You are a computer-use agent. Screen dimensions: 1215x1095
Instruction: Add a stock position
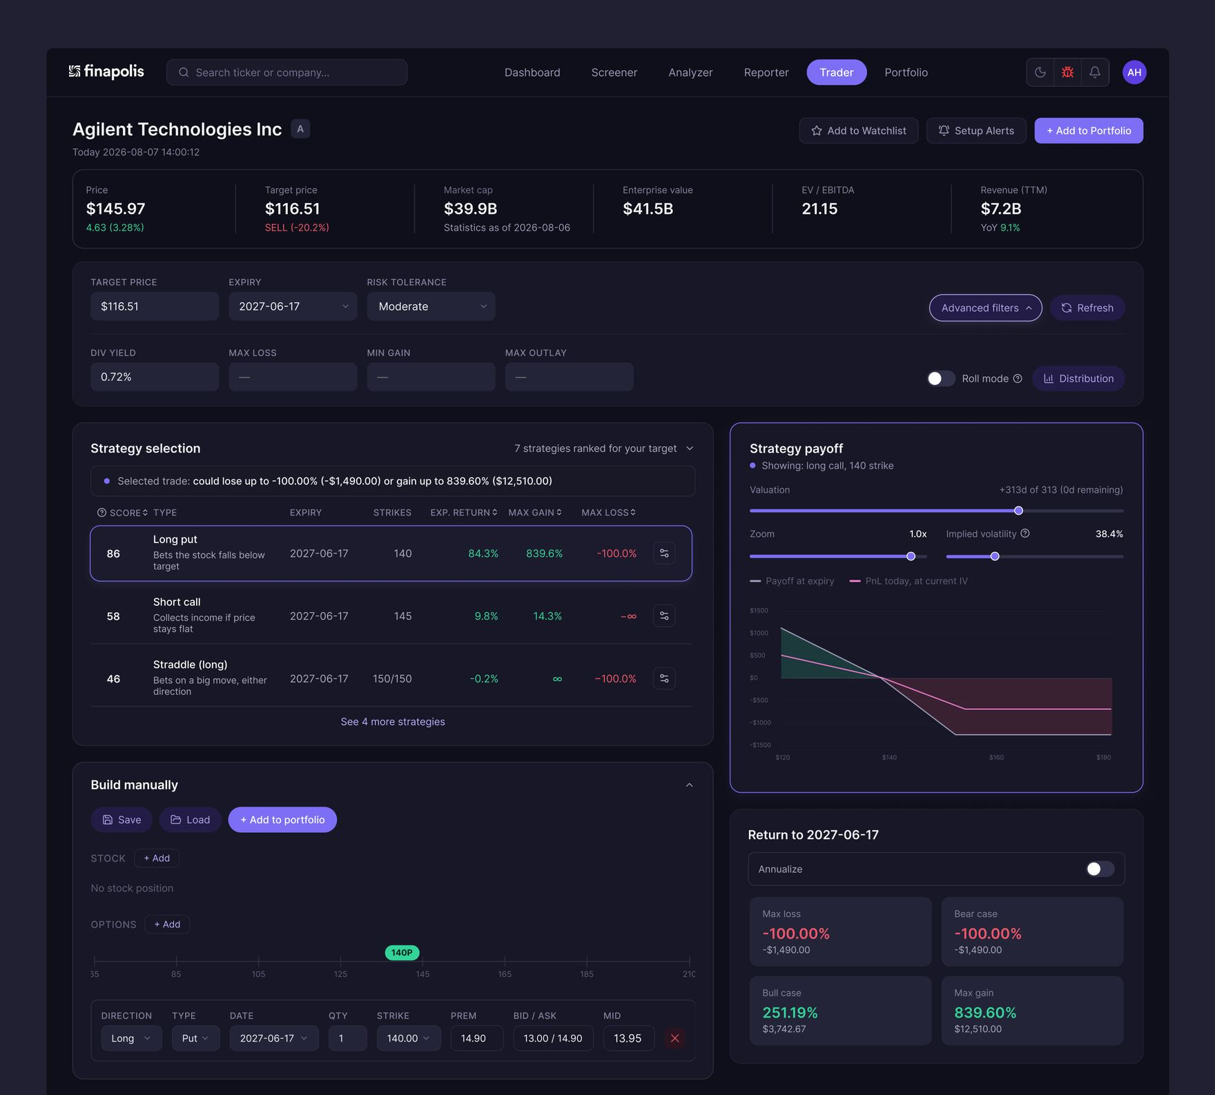click(157, 858)
